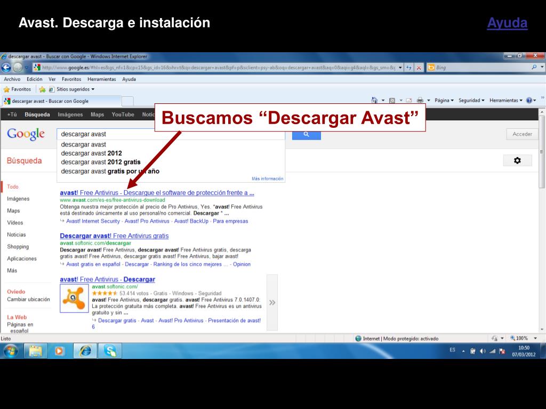Screen dimensions: 546x409
Task: Click the Add to favorites bar icon
Action: pyautogui.click(x=43, y=89)
